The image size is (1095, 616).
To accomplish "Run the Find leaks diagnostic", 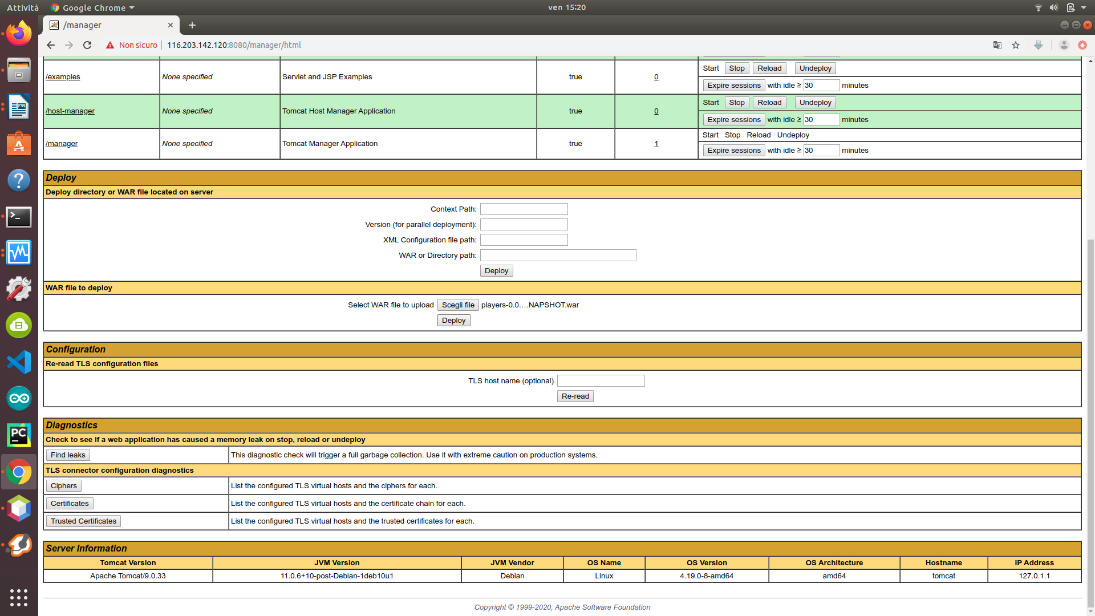I will pyautogui.click(x=68, y=455).
